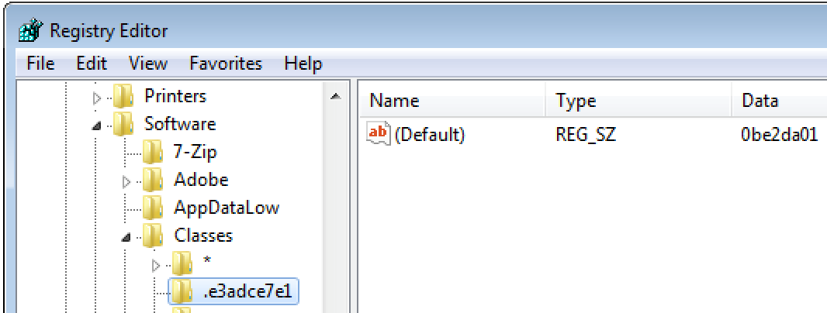This screenshot has width=827, height=313.
Task: Collapse the Classes key
Action: (x=126, y=238)
